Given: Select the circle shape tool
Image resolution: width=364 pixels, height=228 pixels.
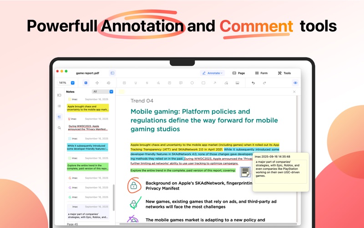Looking at the screenshot, I should [x=192, y=83].
